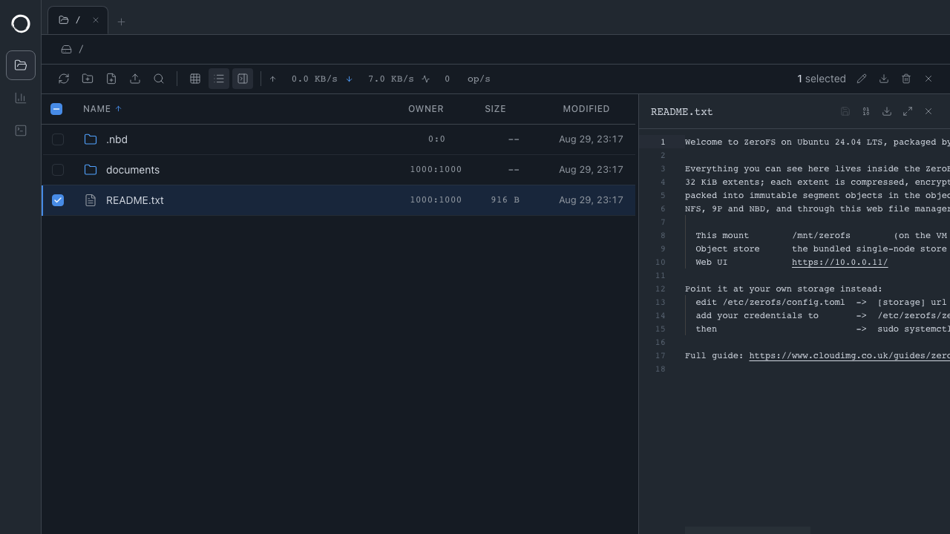Open the file browser sidebar section
950x534 pixels.
21,65
